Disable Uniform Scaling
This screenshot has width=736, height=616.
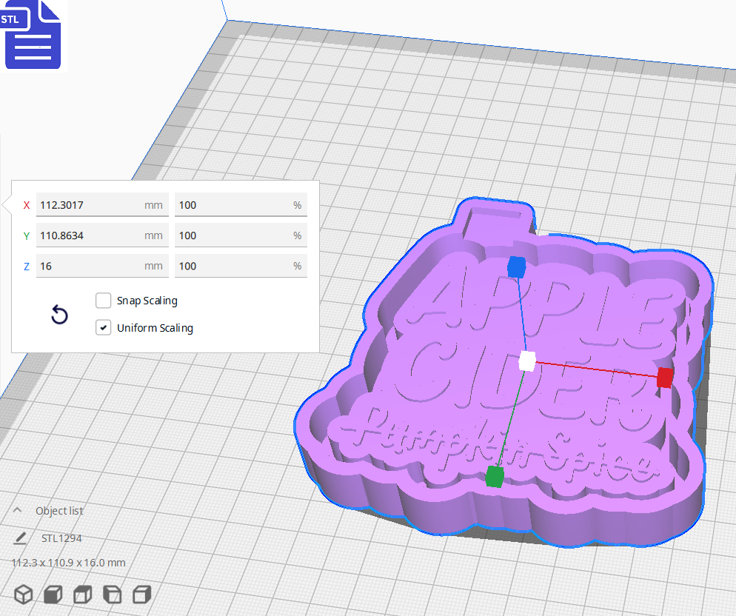pos(103,328)
